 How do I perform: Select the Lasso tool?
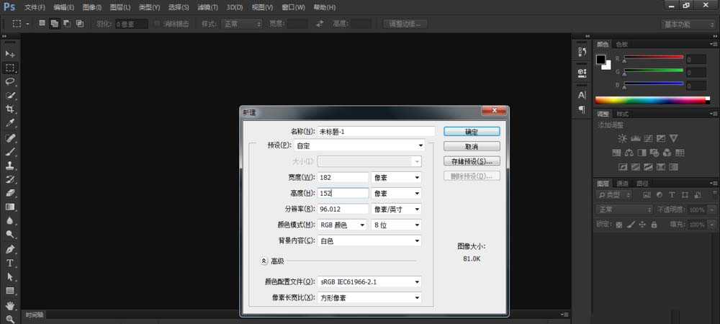click(10, 81)
